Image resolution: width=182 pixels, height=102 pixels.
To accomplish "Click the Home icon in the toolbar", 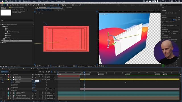I will coord(2,5).
